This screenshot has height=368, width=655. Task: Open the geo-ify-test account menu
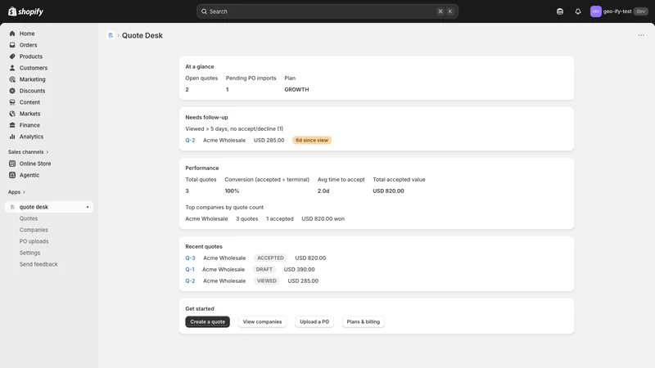(619, 11)
